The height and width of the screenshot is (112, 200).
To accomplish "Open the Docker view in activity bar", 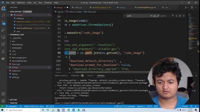I will click(x=3, y=58).
